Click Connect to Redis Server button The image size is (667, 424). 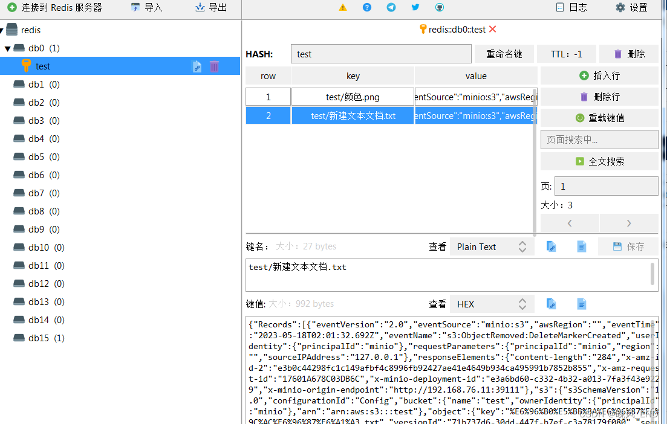click(x=55, y=7)
